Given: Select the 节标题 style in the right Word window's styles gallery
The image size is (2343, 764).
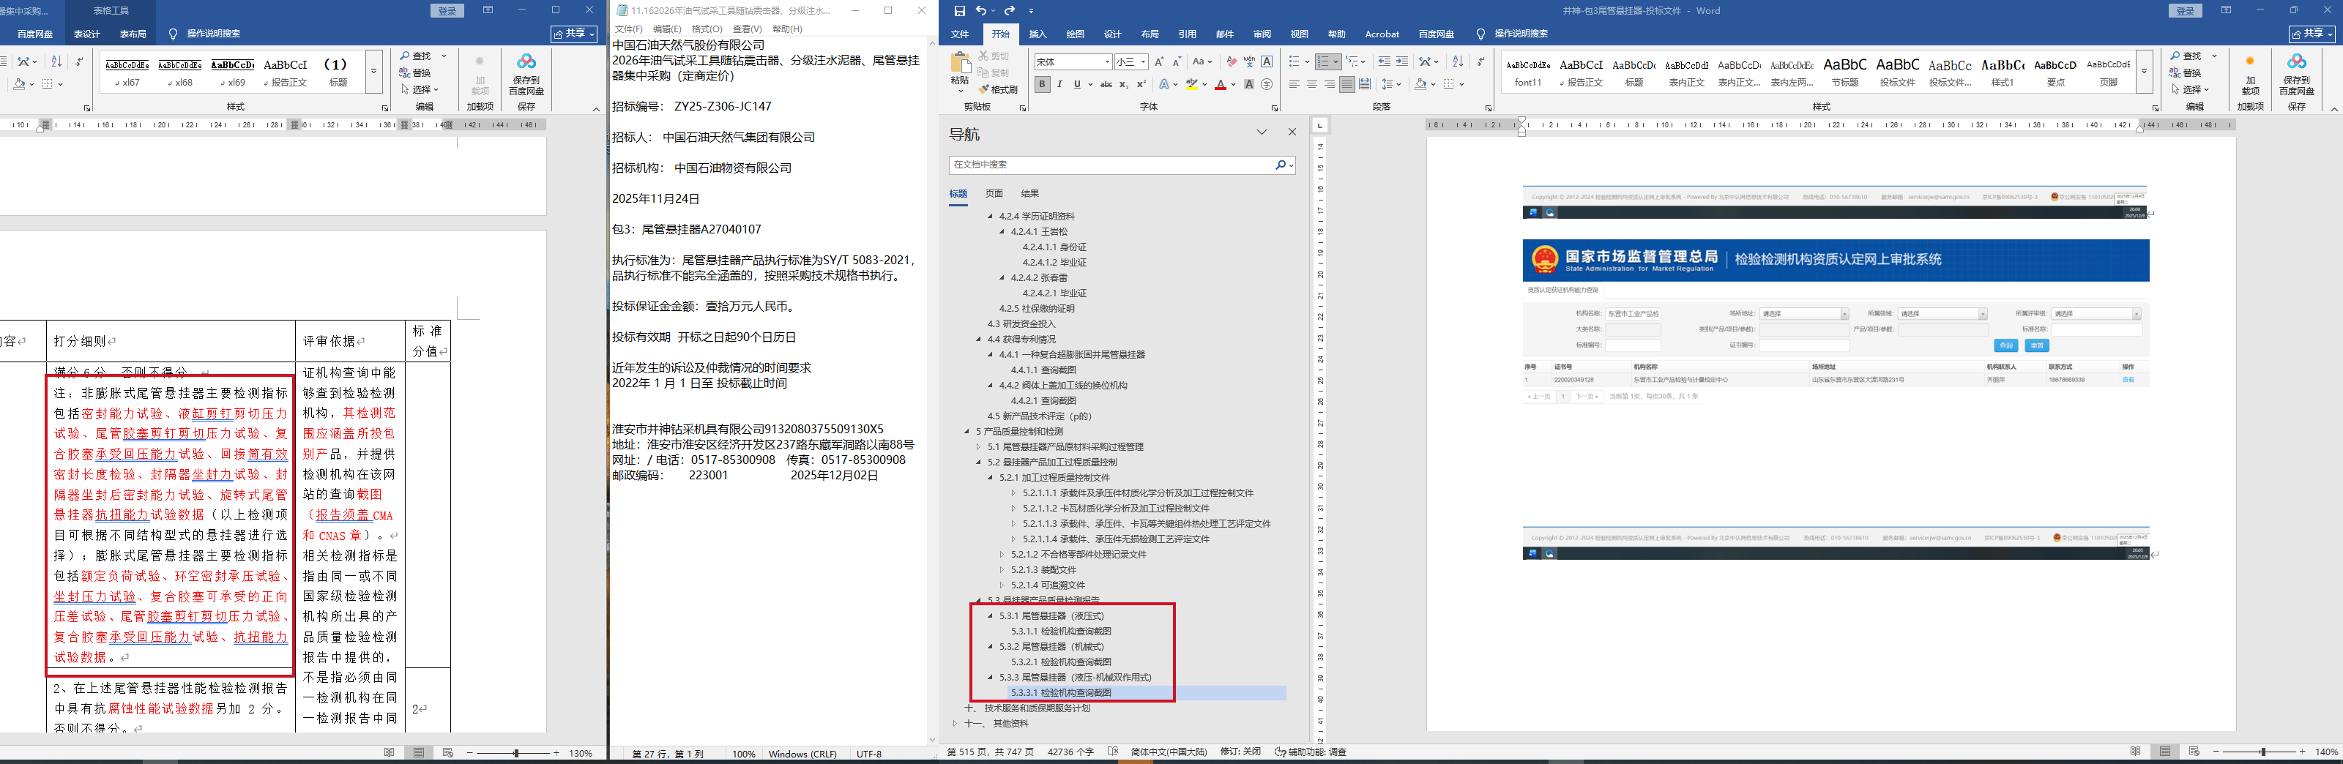Looking at the screenshot, I should 1844,72.
